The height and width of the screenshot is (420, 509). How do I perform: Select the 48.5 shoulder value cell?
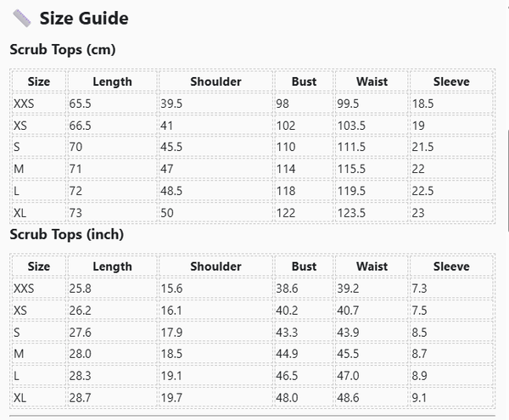pyautogui.click(x=171, y=191)
